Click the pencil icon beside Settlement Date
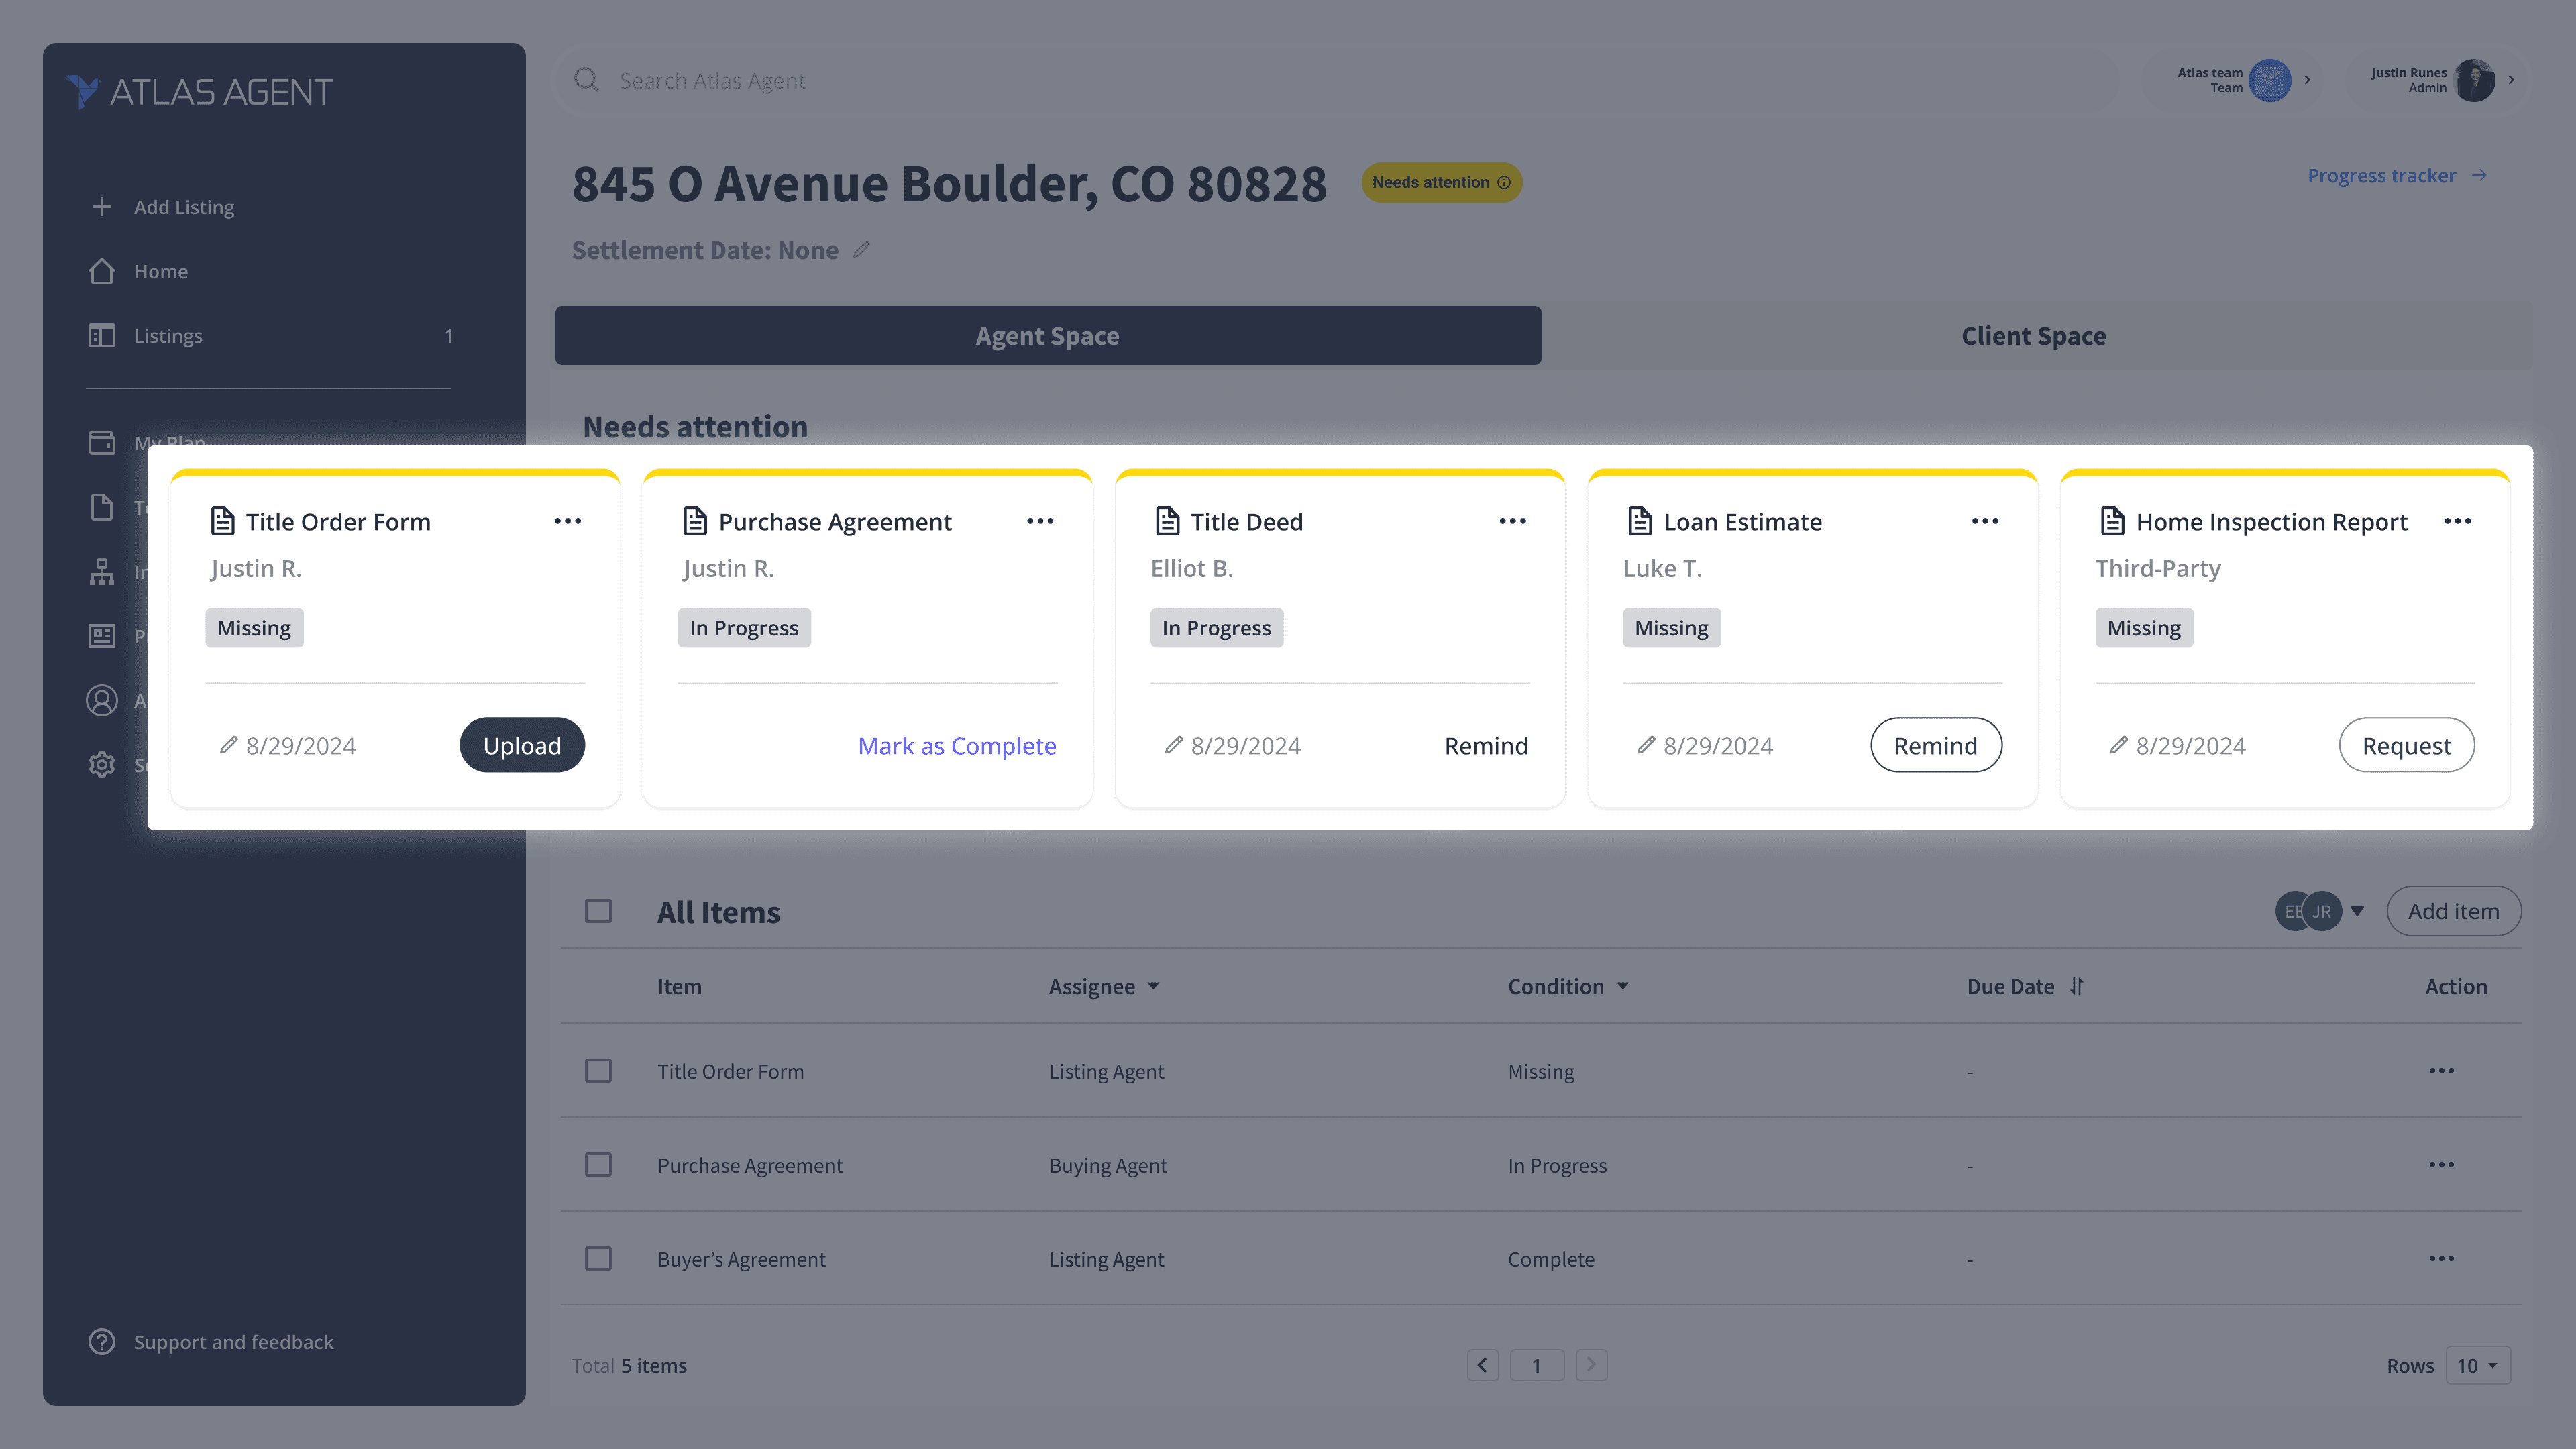 pyautogui.click(x=861, y=250)
